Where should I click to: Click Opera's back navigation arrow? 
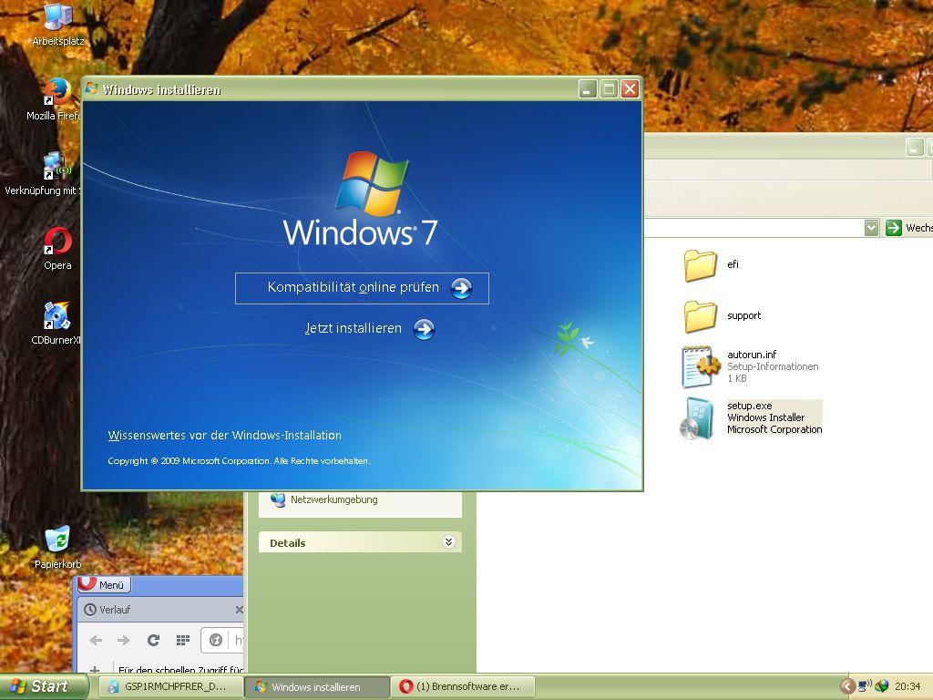pyautogui.click(x=96, y=640)
